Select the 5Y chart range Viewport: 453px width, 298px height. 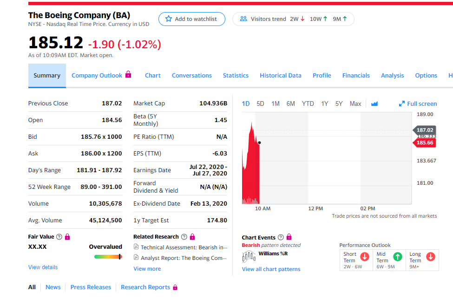[x=339, y=104]
